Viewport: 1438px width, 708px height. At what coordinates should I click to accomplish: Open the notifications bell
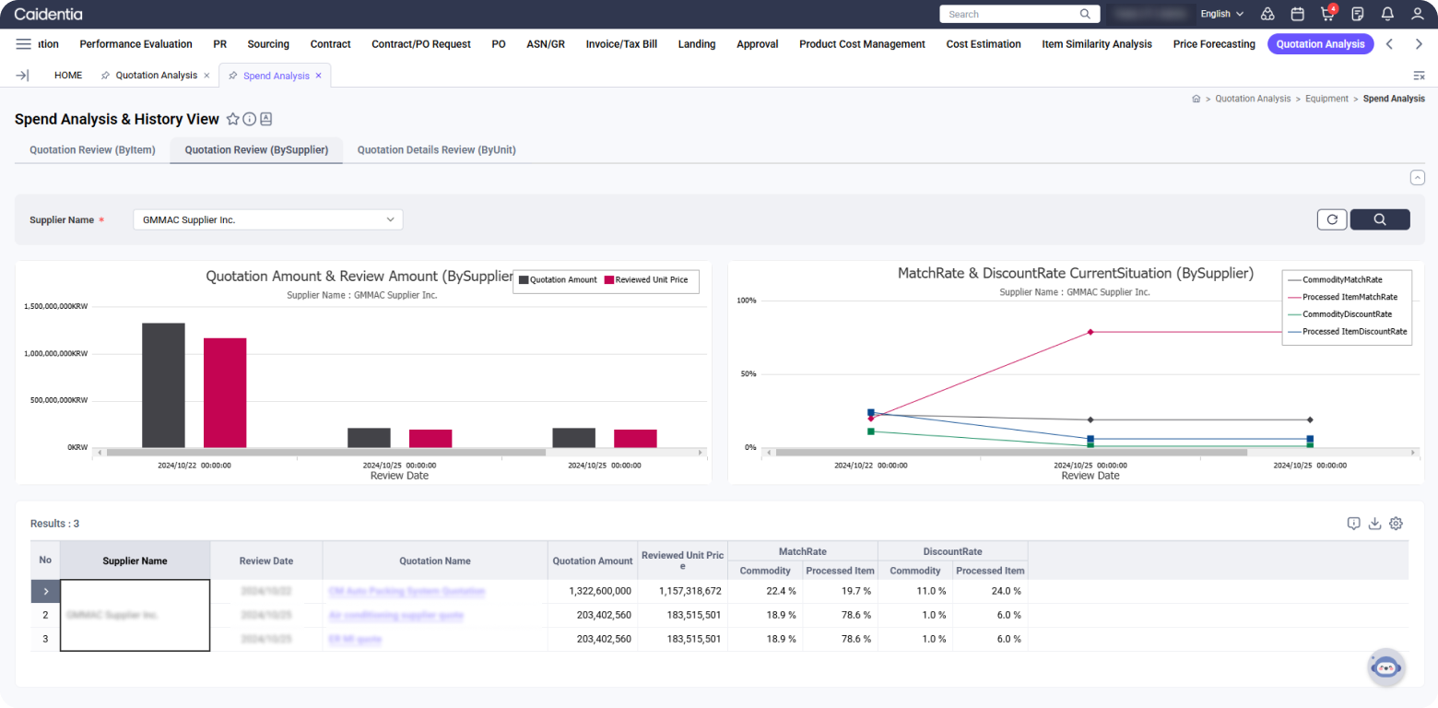coord(1387,14)
